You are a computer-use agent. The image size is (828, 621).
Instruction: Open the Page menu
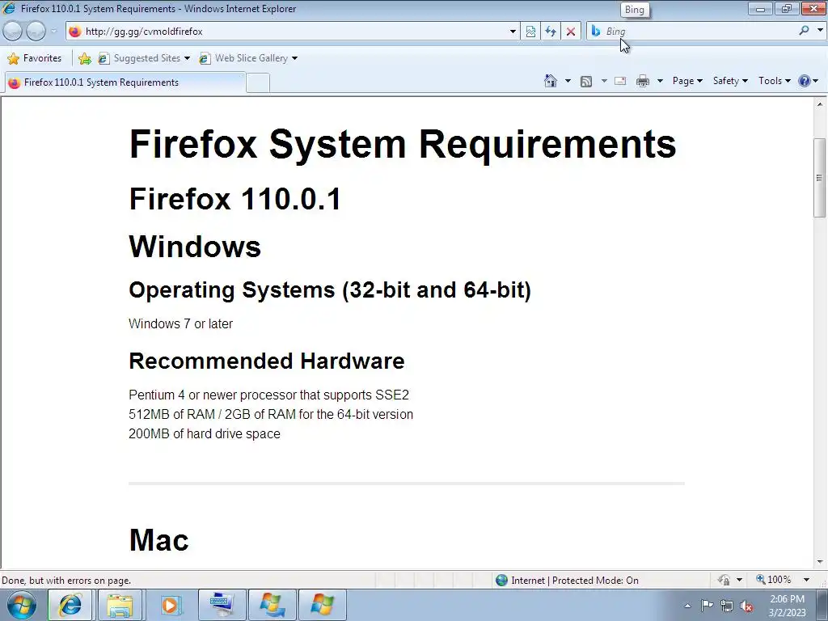point(687,81)
